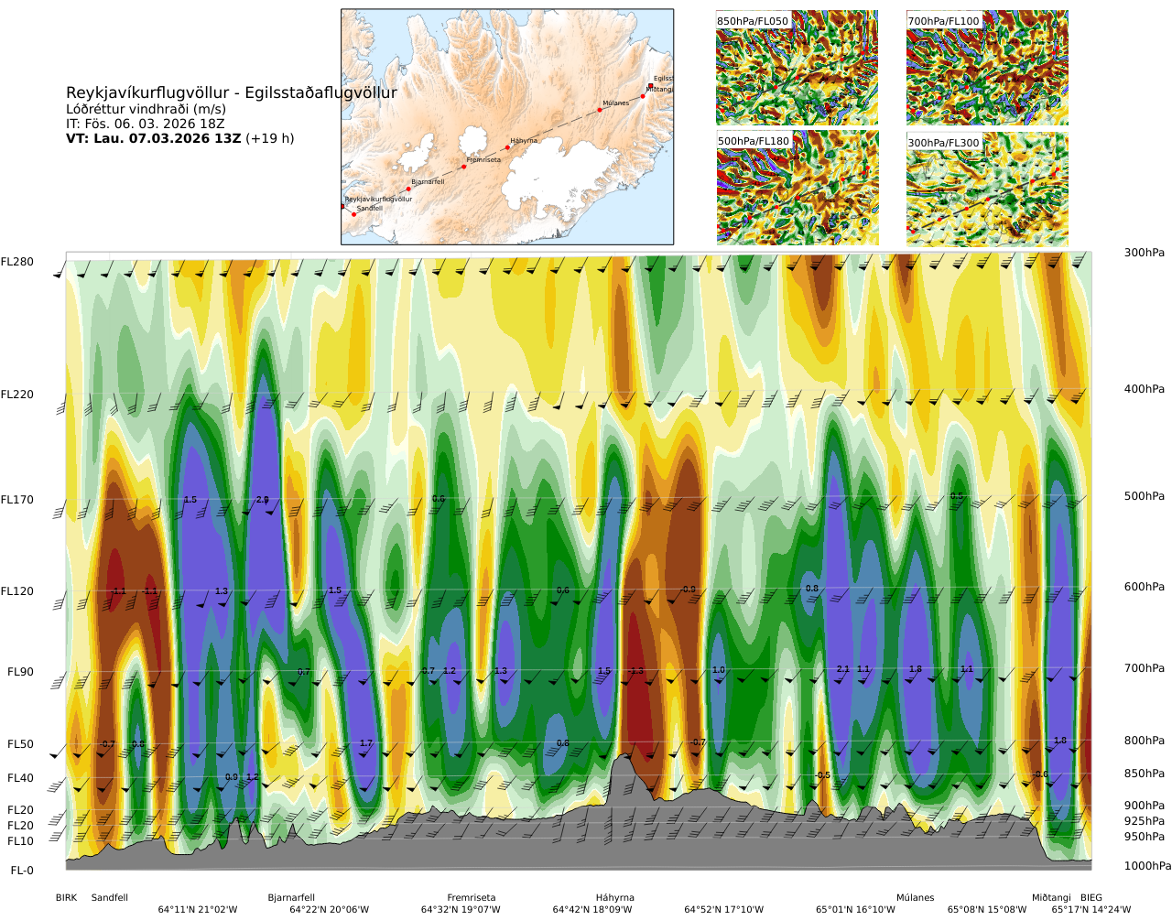Click the 1.8 value near Miðtangi
Screen dimensions: 1172x920
pos(1060,741)
